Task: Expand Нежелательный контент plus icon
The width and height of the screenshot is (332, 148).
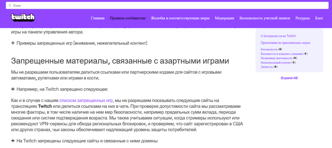Action: click(294, 62)
